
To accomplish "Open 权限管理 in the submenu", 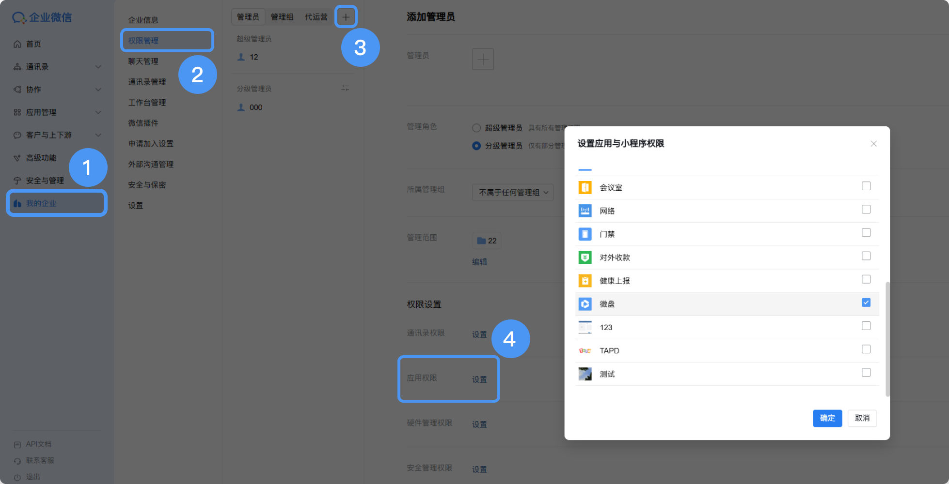I will pos(143,41).
